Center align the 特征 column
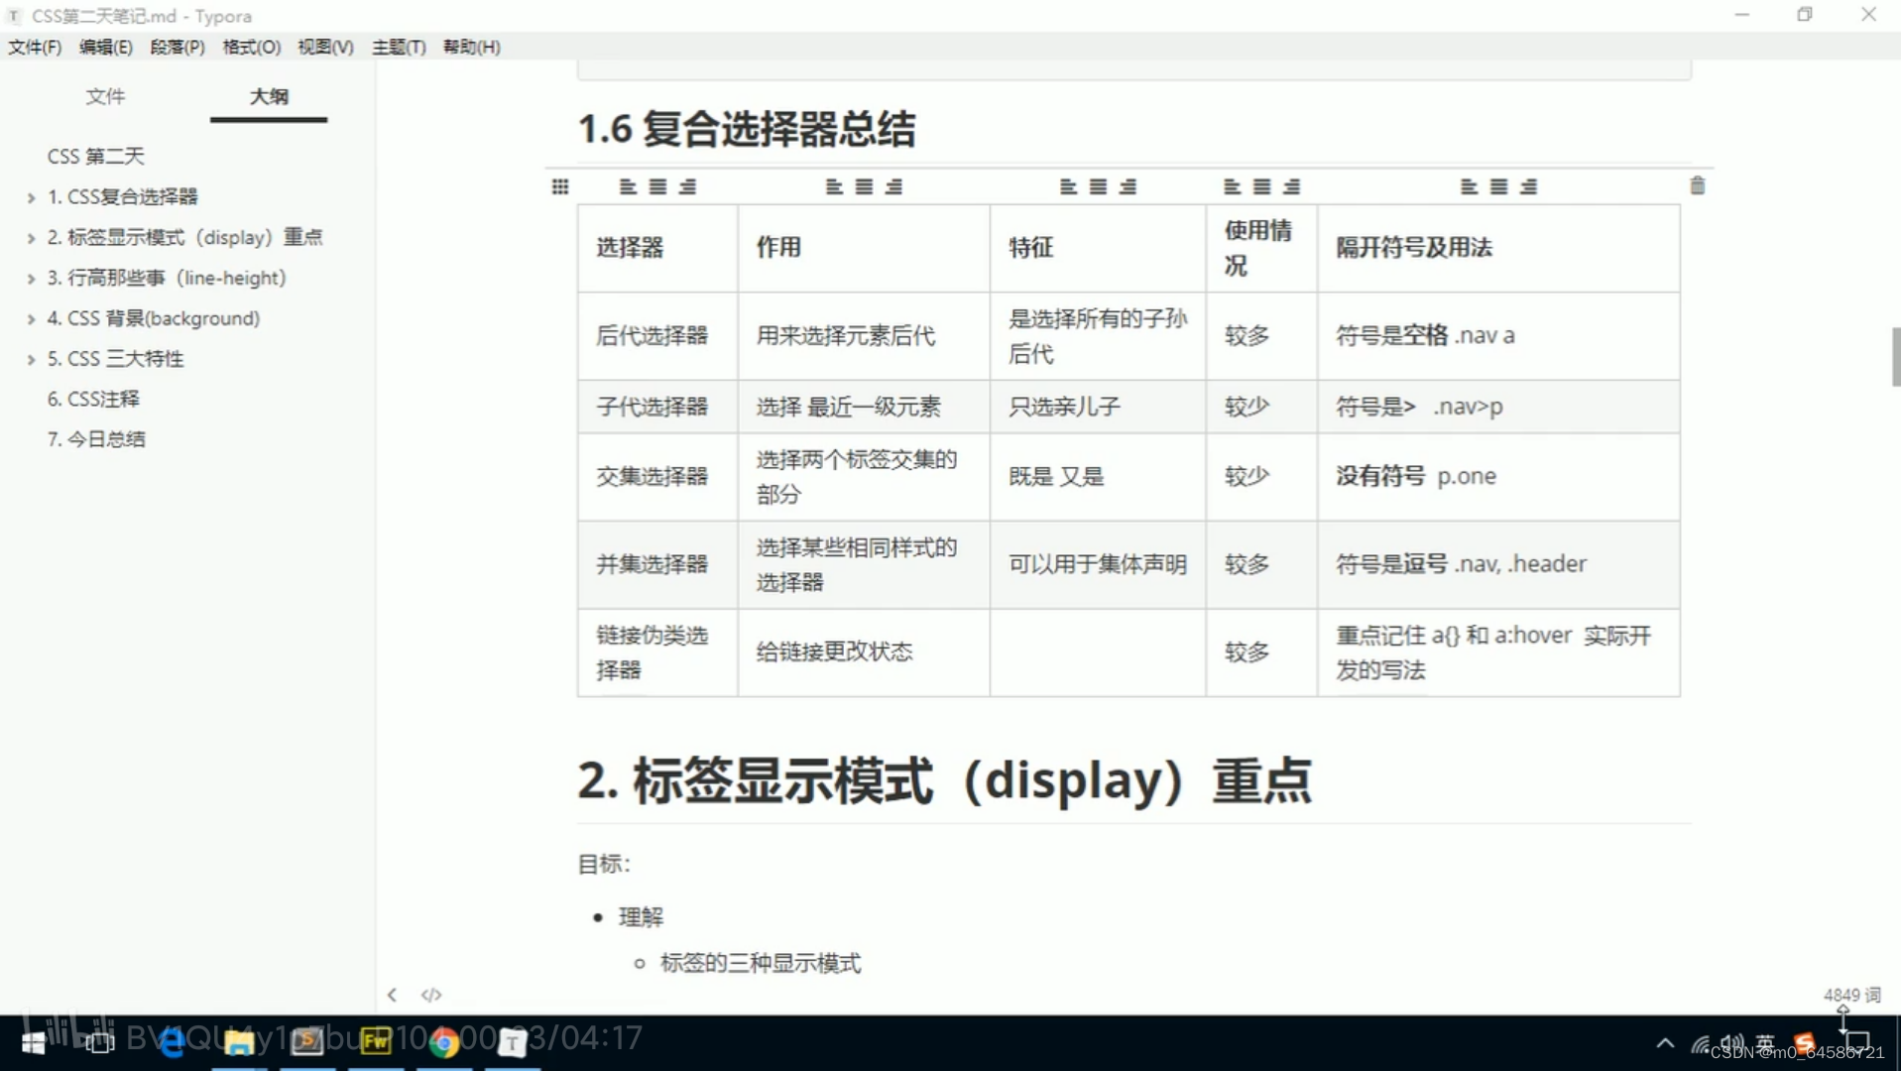This screenshot has width=1901, height=1071. 1098,186
